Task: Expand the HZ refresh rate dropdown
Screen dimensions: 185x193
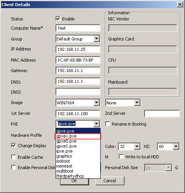Action: (x=176, y=146)
